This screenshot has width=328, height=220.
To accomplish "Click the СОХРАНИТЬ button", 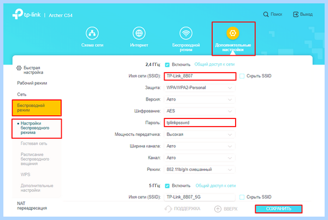I will pyautogui.click(x=279, y=209).
